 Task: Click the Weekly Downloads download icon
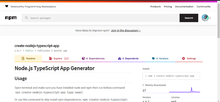(143, 85)
